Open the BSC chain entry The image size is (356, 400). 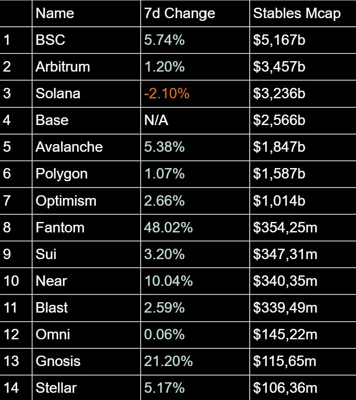point(51,40)
